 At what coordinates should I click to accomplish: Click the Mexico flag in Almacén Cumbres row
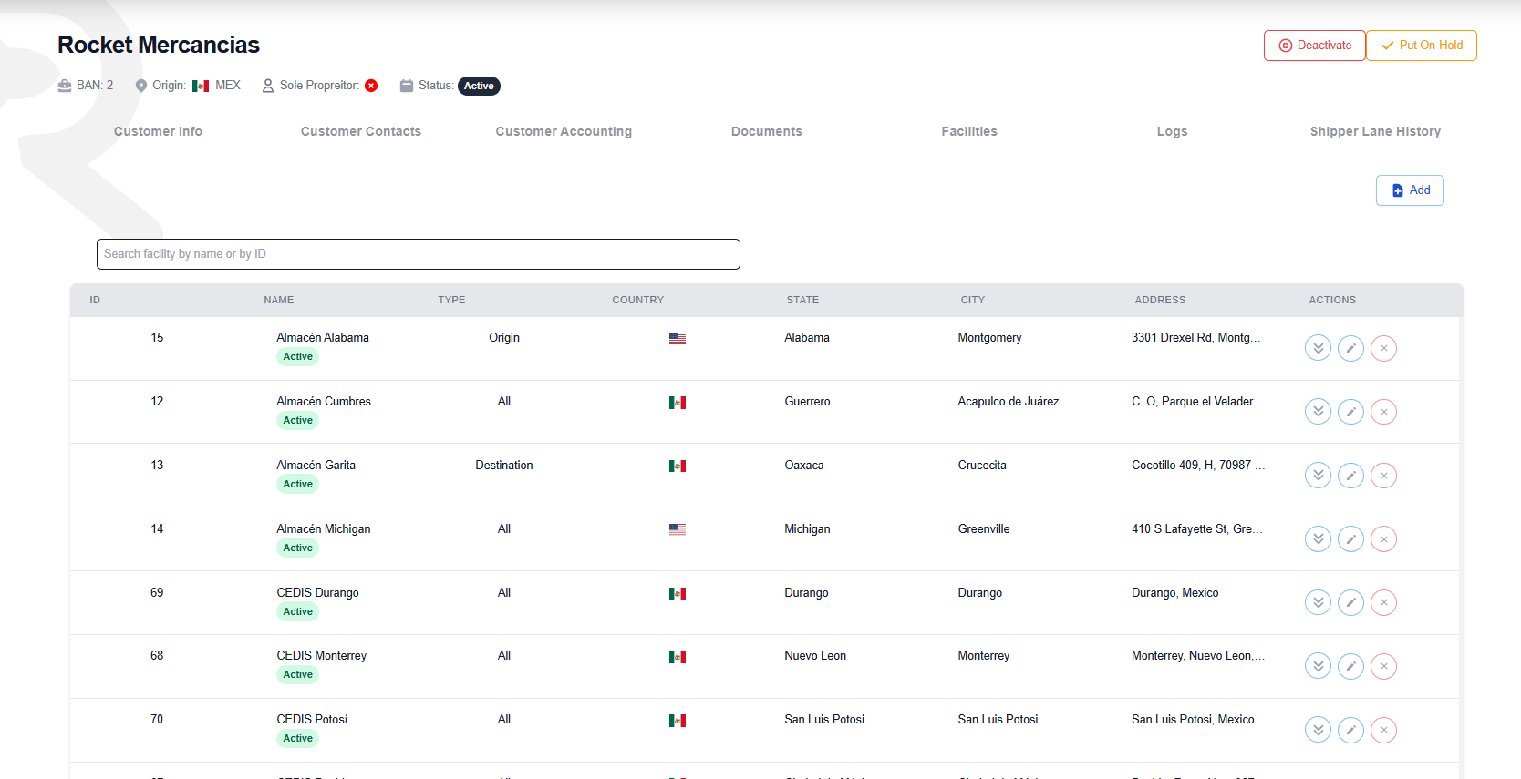click(x=678, y=403)
